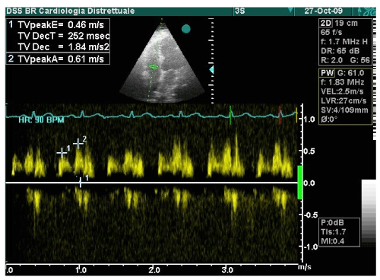The height and width of the screenshot is (280, 380).
Task: Open the small teal arrow in header bar
Action: click(x=290, y=10)
